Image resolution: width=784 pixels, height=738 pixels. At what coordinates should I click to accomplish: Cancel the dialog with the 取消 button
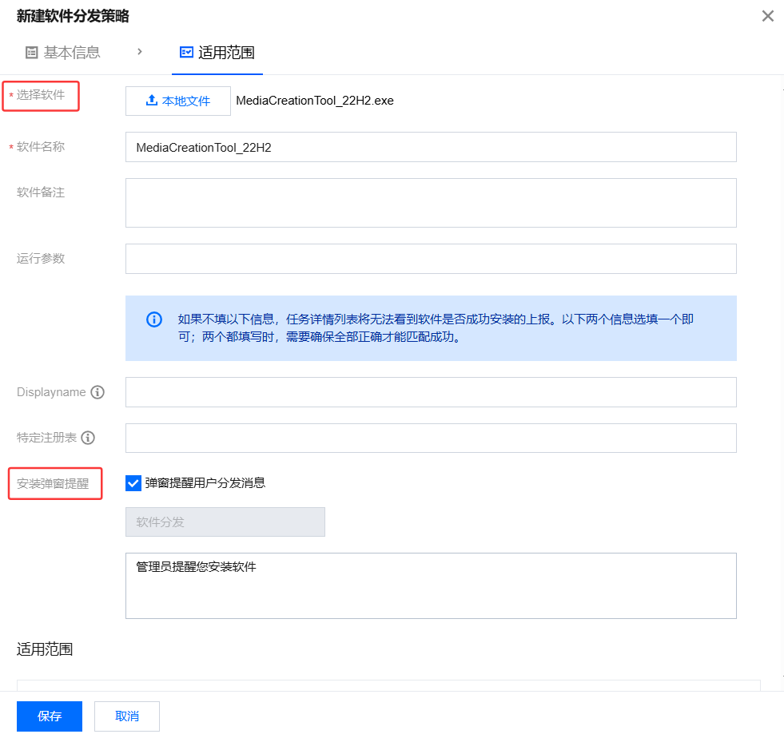pyautogui.click(x=126, y=716)
